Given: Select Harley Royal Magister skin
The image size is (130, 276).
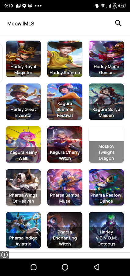Looking at the screenshot, I should (x=23, y=59).
